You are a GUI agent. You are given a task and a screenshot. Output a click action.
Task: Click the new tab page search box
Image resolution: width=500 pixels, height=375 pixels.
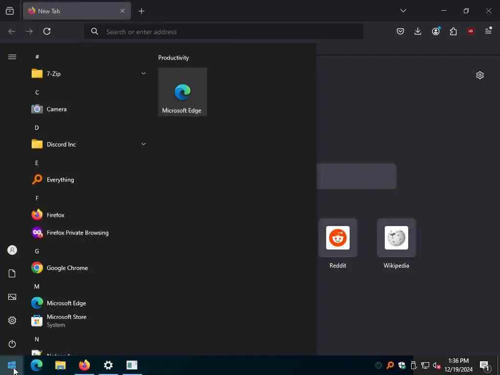coord(356,176)
